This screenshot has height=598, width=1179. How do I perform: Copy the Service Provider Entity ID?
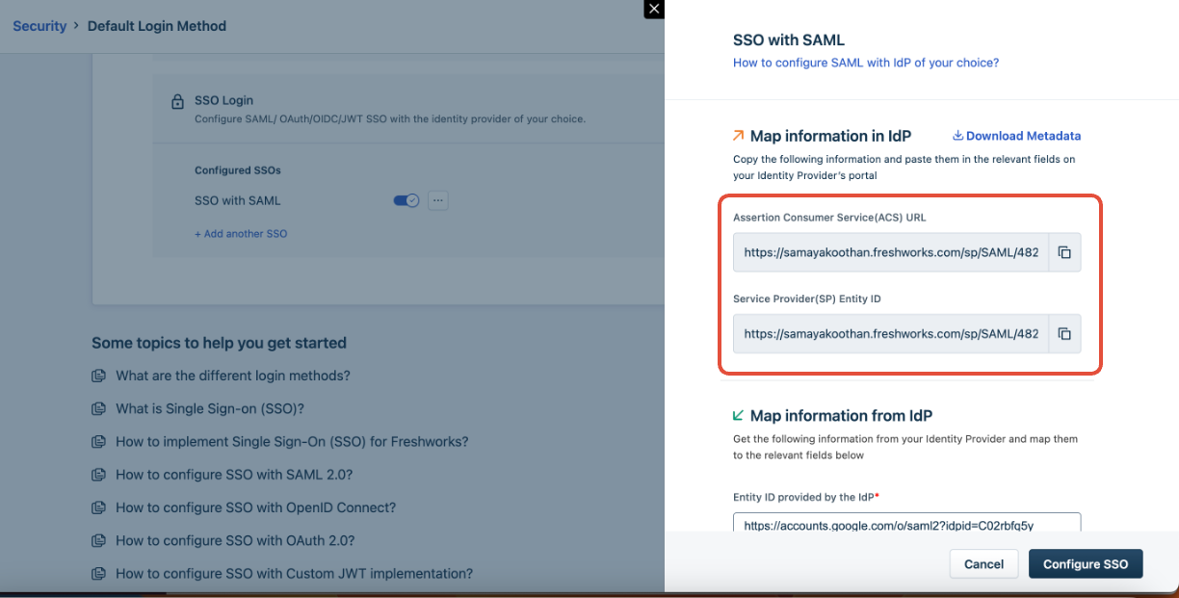click(x=1064, y=333)
